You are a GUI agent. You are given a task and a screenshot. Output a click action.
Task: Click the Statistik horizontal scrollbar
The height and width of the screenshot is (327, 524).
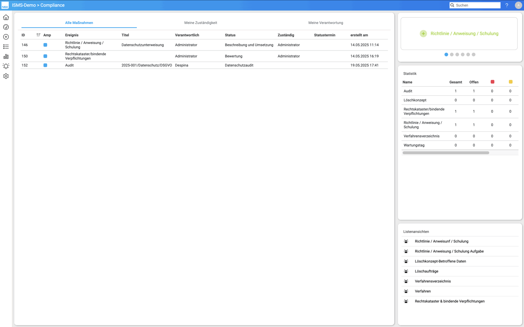(446, 153)
